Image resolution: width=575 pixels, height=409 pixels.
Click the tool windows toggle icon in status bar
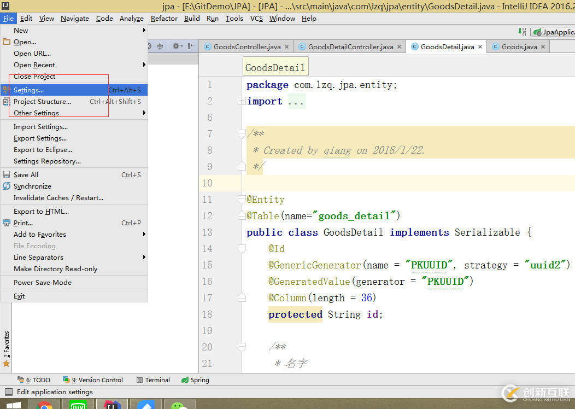pos(8,392)
